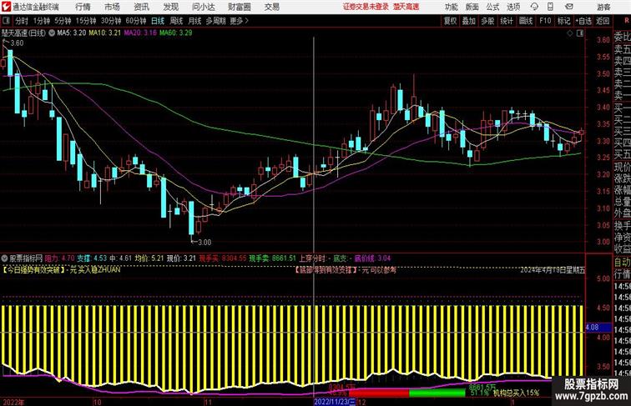Click the 统计 statistics button

(x=507, y=21)
